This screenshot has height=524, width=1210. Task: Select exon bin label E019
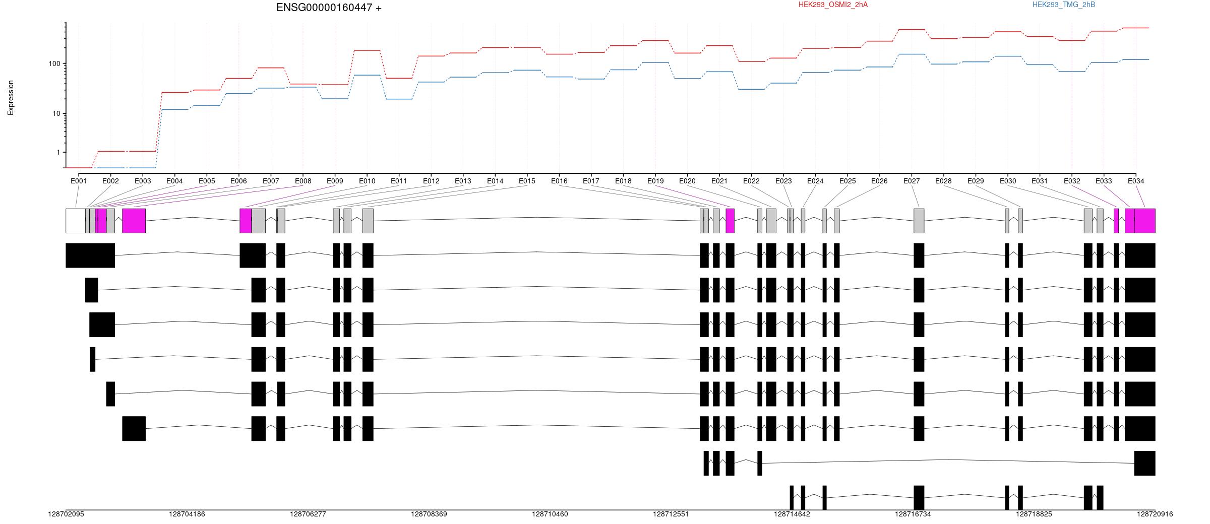click(x=655, y=181)
